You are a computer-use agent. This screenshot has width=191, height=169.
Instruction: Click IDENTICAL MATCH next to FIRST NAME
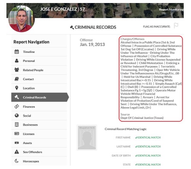[148, 138]
